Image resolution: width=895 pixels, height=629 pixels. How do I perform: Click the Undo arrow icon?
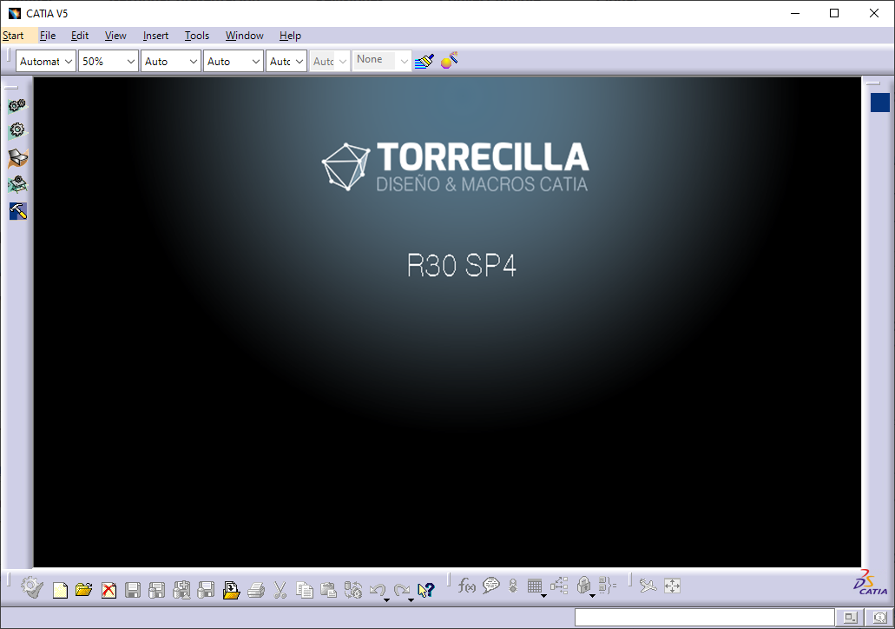(x=377, y=588)
